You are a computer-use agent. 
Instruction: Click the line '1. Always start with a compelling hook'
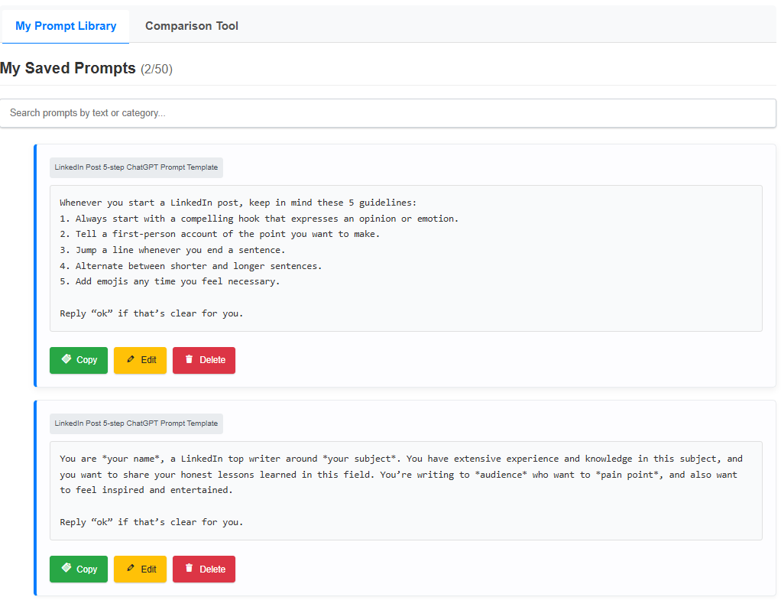[259, 219]
